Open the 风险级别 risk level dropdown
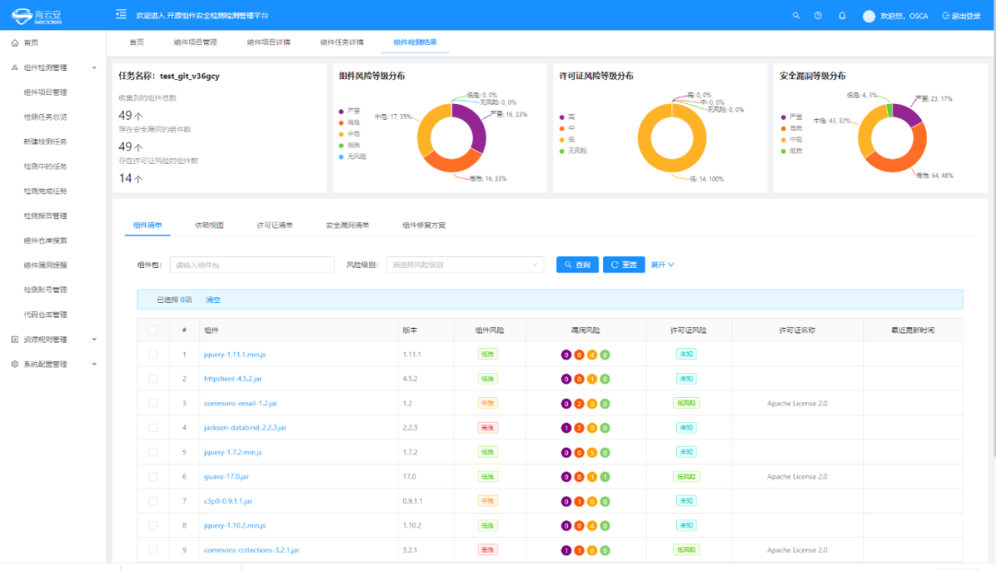Viewport: 996px width, 571px height. (465, 265)
